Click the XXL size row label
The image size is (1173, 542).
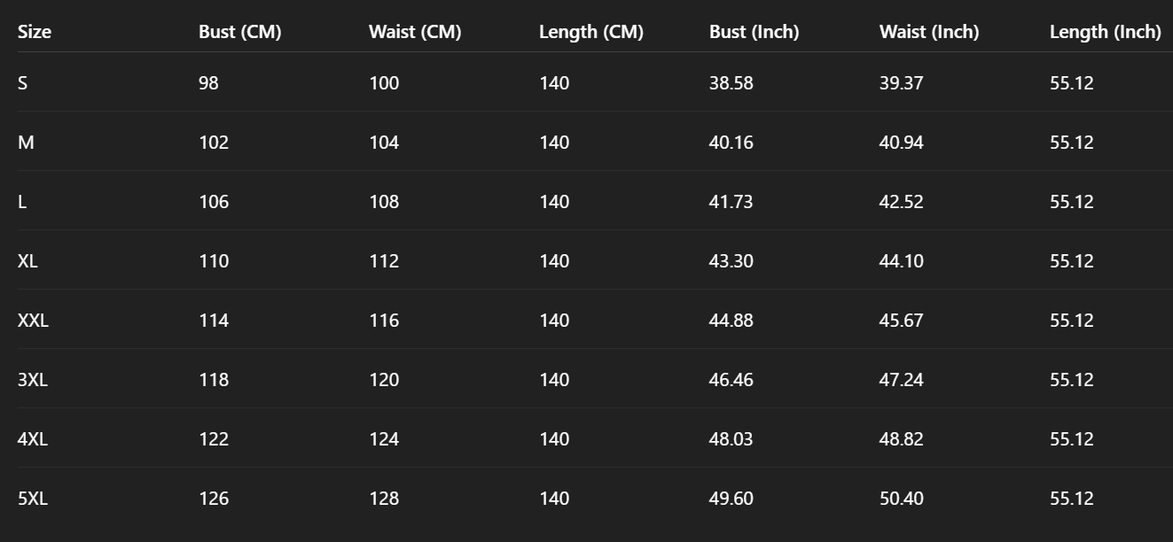[33, 321]
